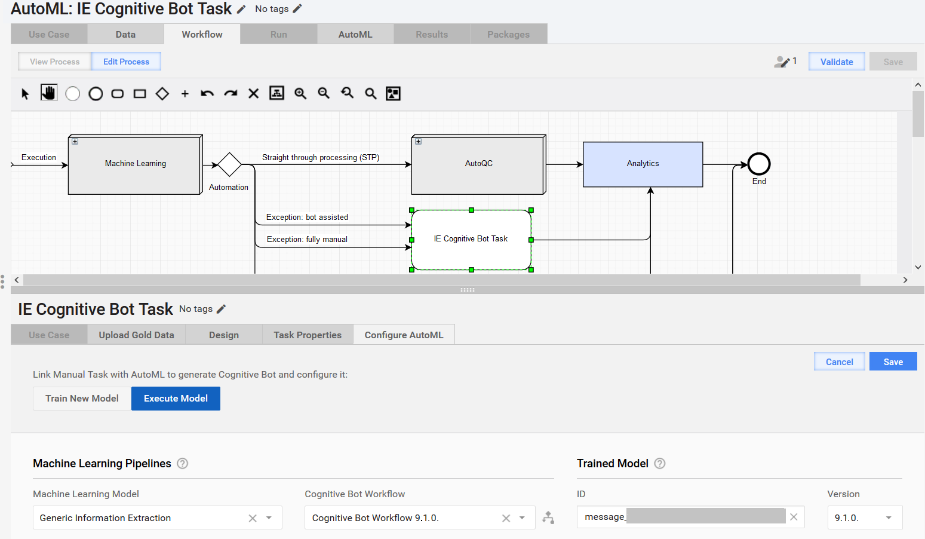Open the Upload Gold Data tab
925x539 pixels.
[x=137, y=335]
